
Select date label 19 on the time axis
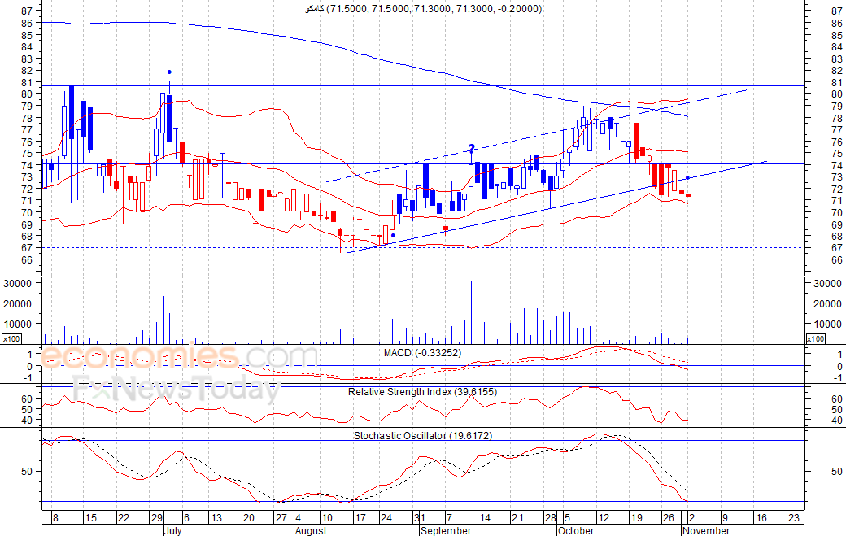pos(637,517)
